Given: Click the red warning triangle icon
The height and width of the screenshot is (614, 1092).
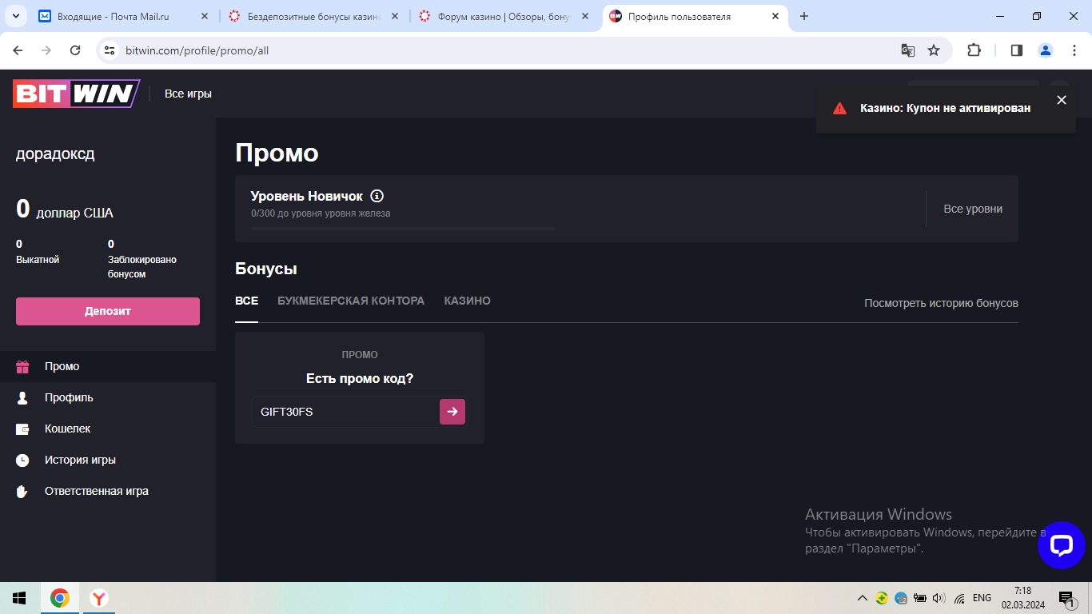Looking at the screenshot, I should click(x=839, y=108).
